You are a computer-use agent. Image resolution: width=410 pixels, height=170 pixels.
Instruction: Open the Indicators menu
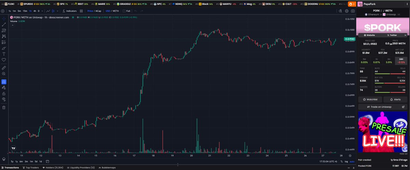tap(69, 11)
